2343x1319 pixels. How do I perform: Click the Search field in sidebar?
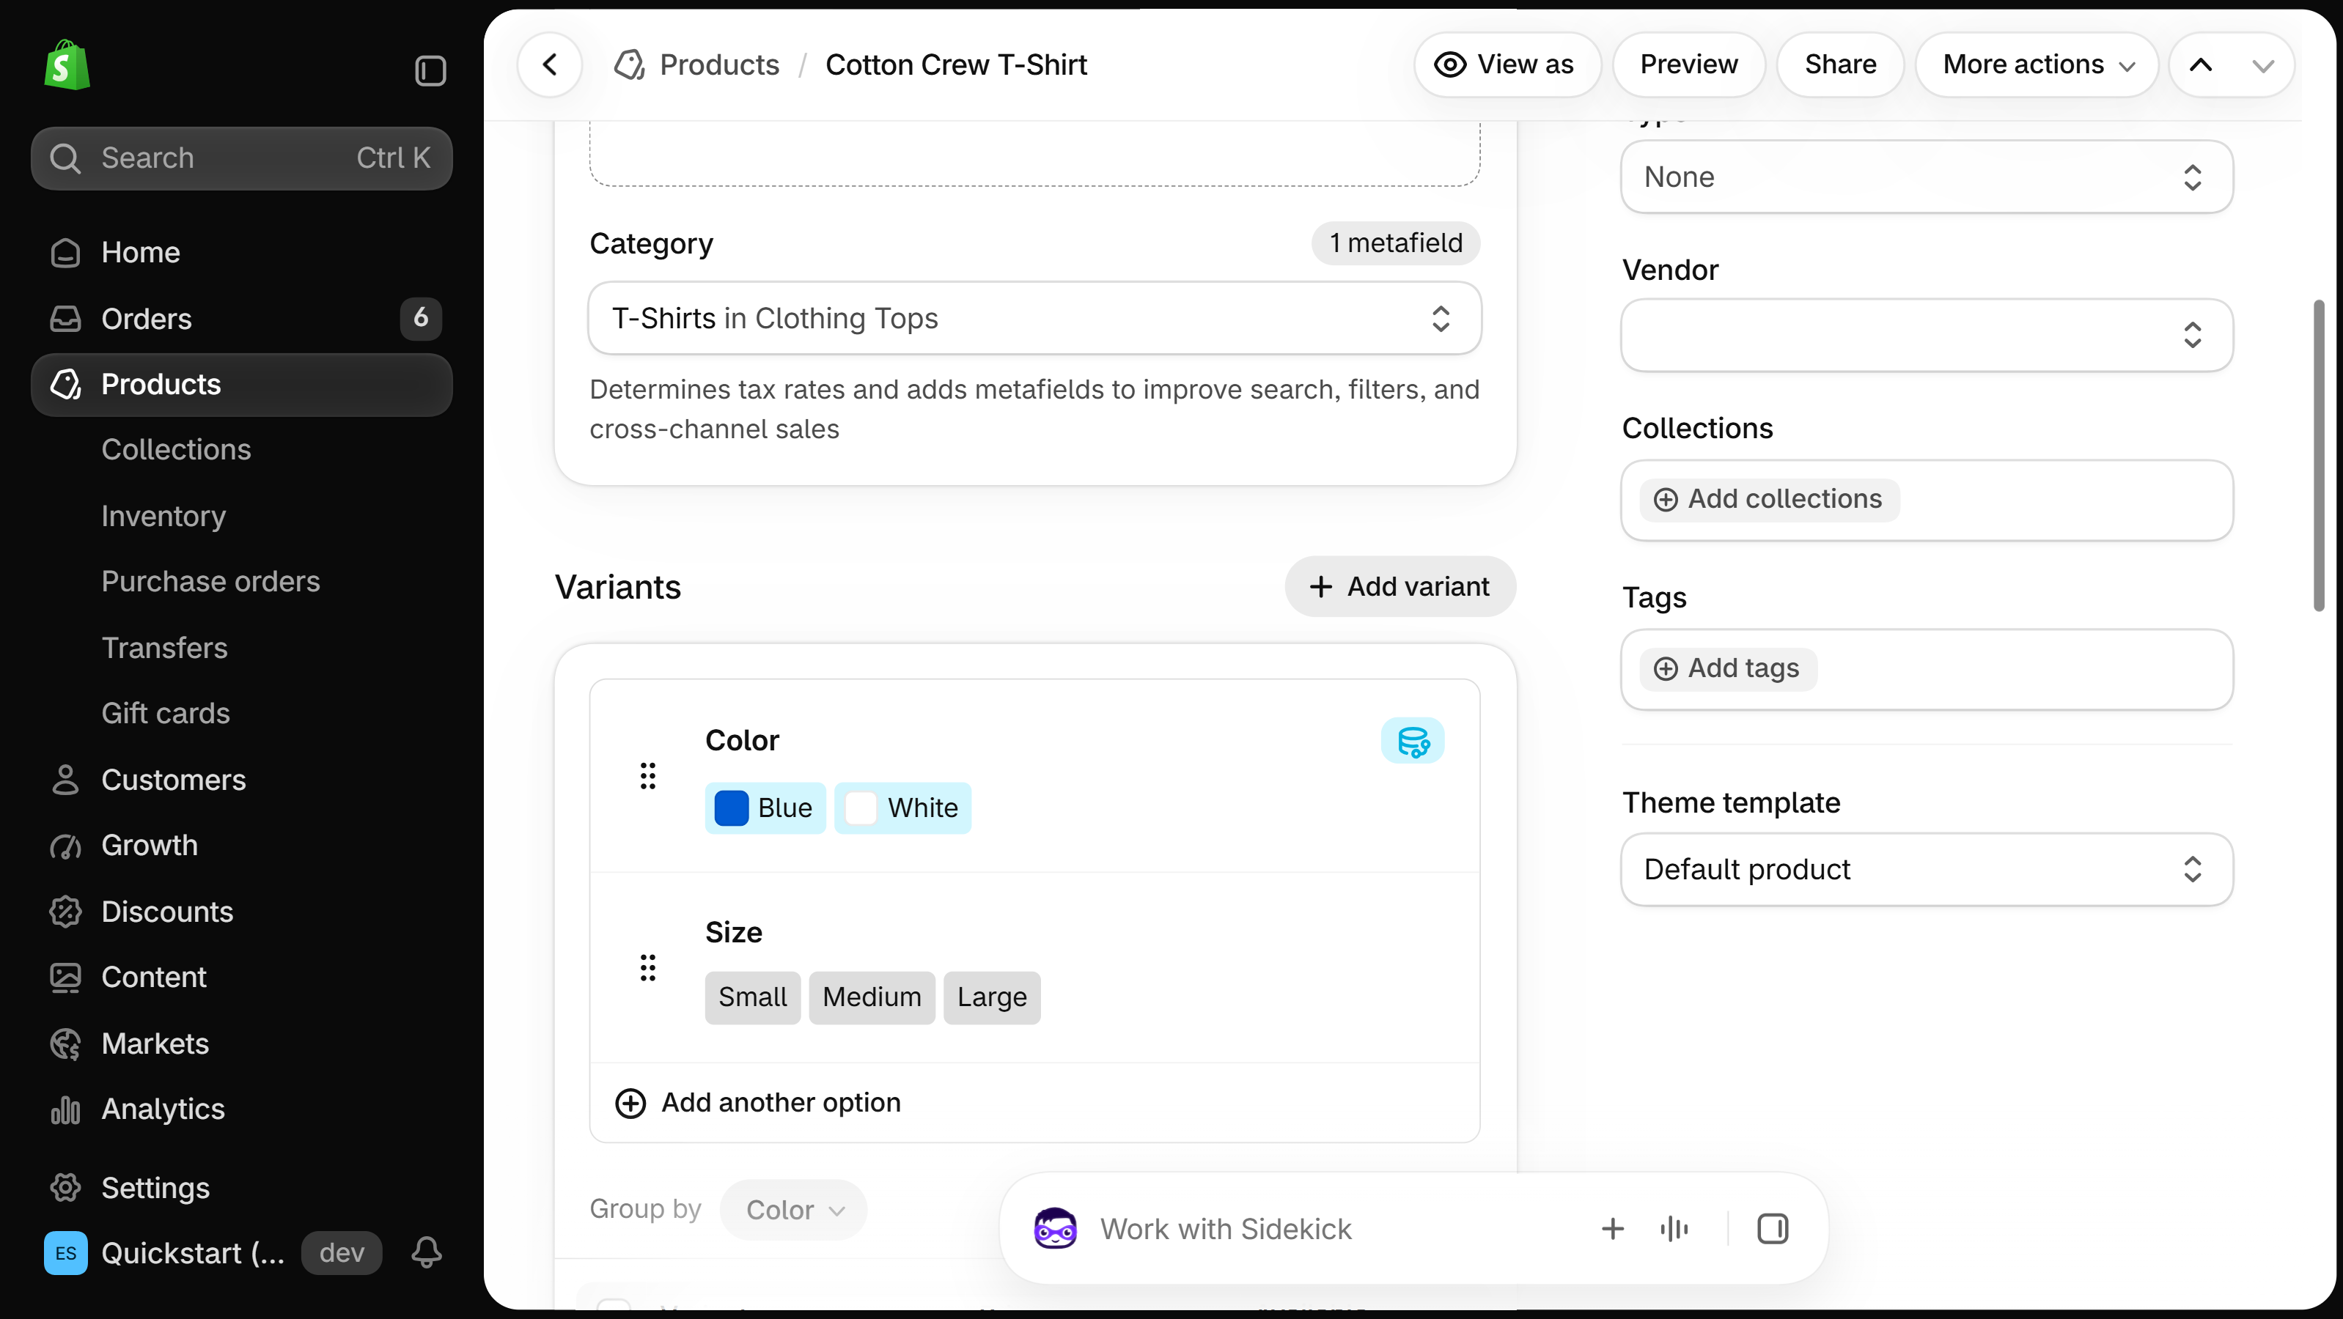point(241,158)
